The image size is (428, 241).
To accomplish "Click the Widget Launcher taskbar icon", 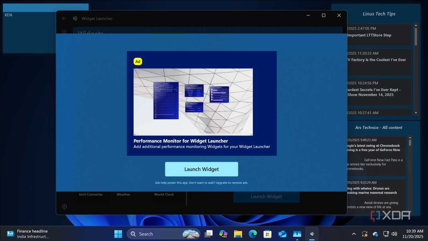I will tap(312, 234).
